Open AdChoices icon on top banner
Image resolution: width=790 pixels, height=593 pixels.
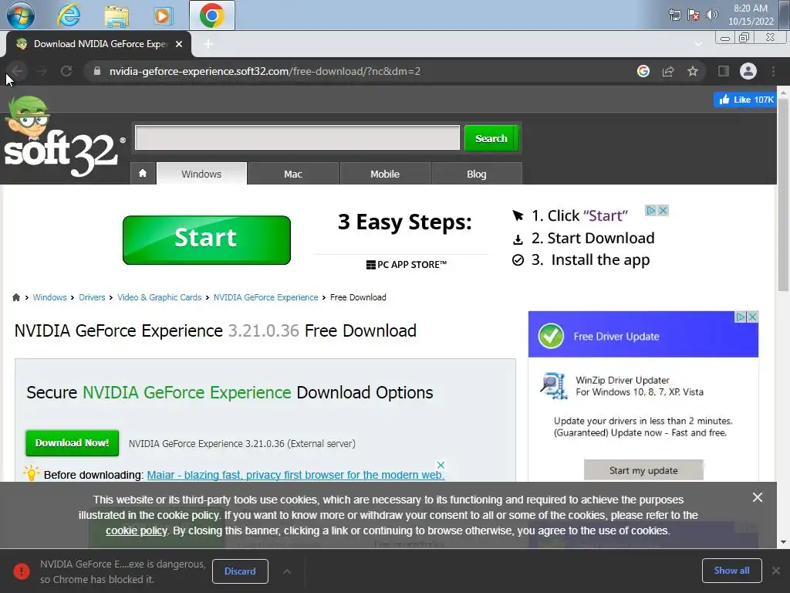651,210
